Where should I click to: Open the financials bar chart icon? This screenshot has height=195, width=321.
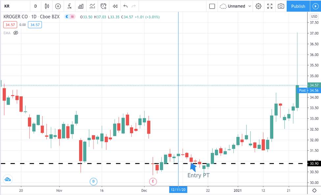(x=81, y=6)
